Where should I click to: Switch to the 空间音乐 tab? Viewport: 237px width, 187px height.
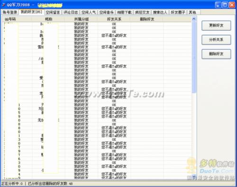point(107,12)
